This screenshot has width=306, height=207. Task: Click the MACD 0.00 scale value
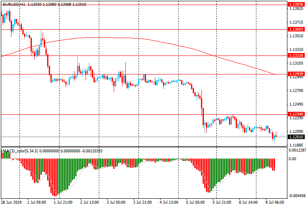(292, 159)
